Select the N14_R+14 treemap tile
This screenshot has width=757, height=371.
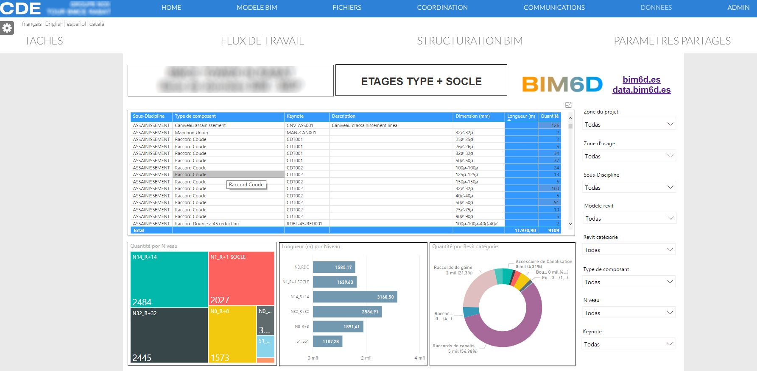click(x=169, y=279)
